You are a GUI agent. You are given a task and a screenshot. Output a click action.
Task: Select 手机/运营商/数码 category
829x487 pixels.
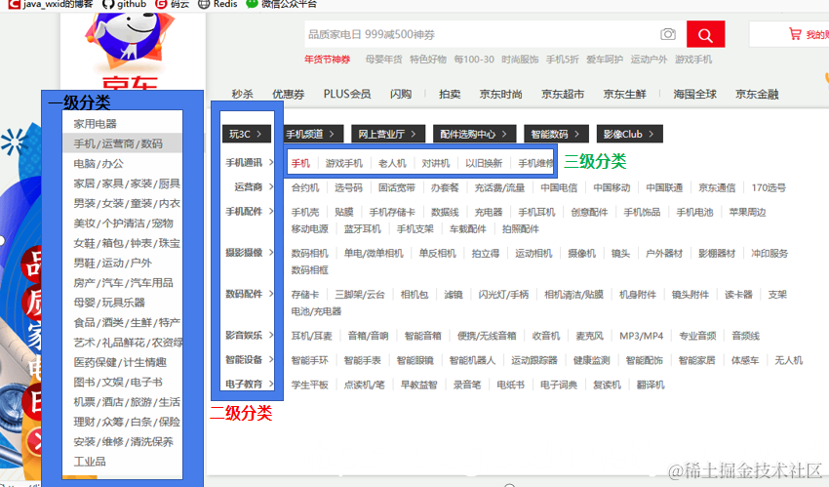pos(118,143)
